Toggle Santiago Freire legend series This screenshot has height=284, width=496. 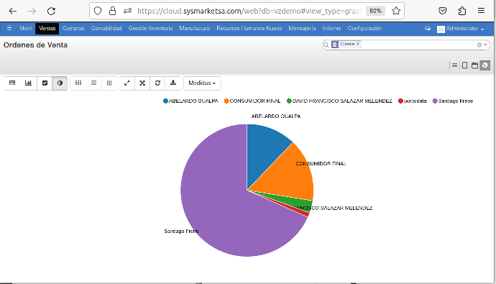point(453,101)
